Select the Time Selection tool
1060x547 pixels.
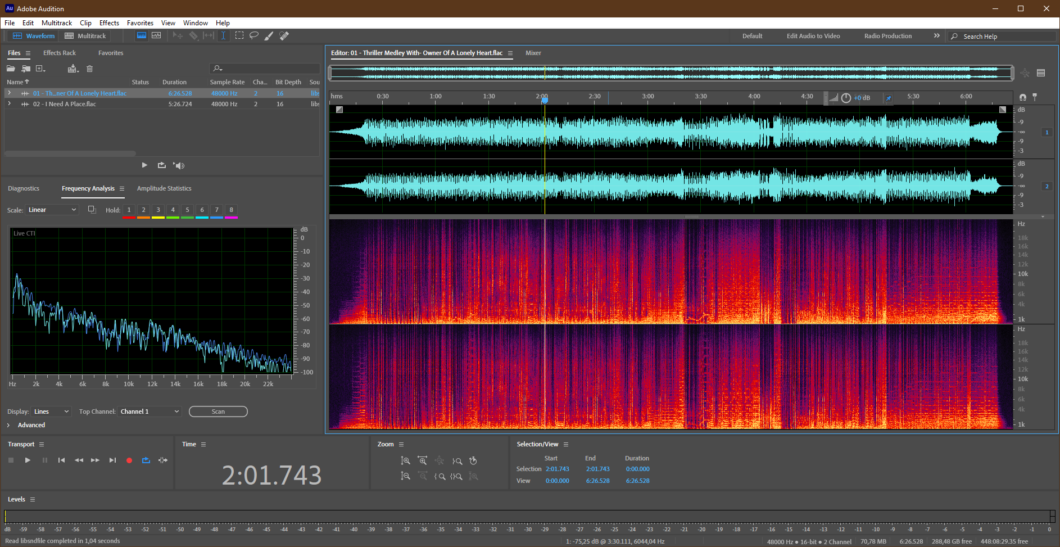(x=223, y=35)
